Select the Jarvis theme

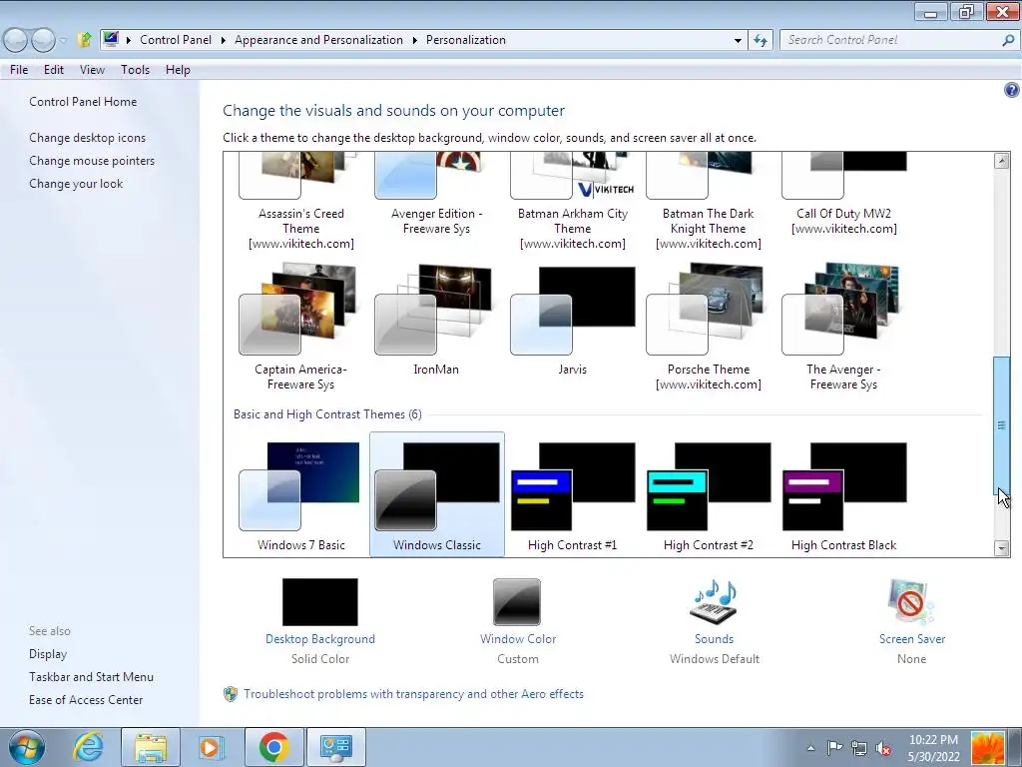[572, 320]
